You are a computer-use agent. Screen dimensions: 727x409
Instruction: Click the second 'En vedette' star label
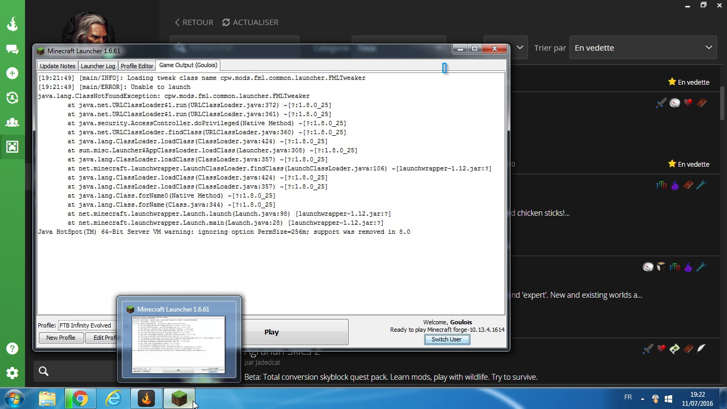[x=689, y=164]
